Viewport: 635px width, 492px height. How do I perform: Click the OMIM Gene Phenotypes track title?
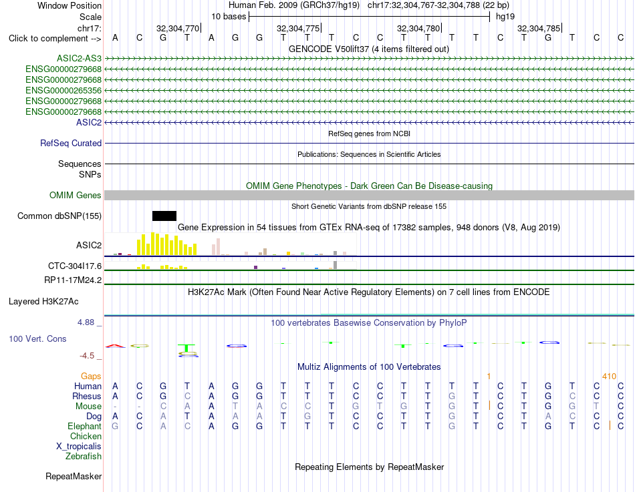[369, 186]
